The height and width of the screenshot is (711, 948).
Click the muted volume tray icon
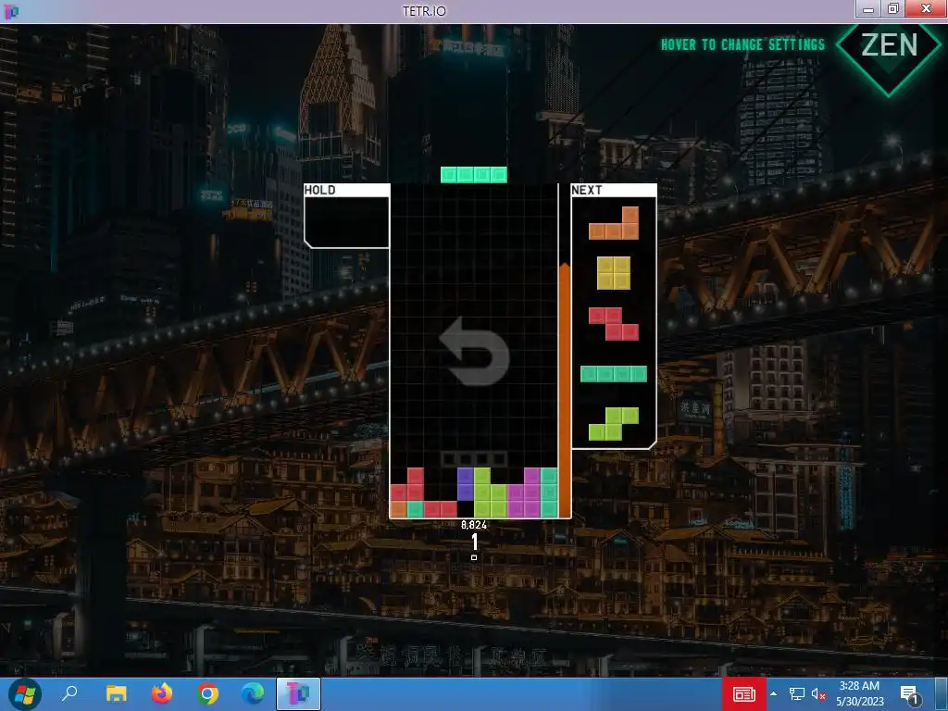[818, 694]
